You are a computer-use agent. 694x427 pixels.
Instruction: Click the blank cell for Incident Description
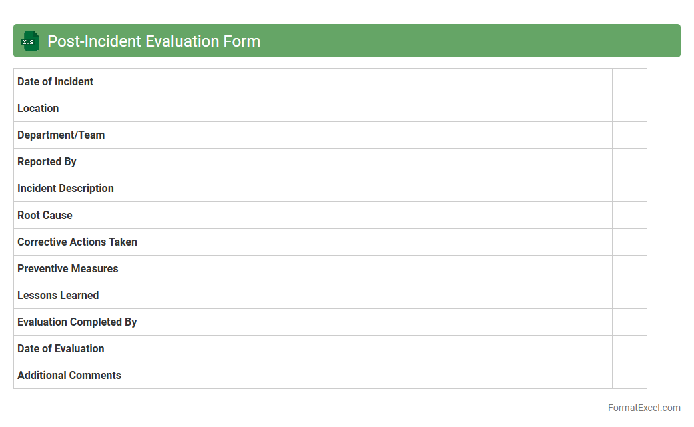pos(629,189)
